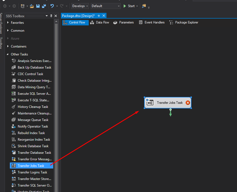Click the SSIS Toolbox vertical scrollbar

pyautogui.click(x=56, y=109)
